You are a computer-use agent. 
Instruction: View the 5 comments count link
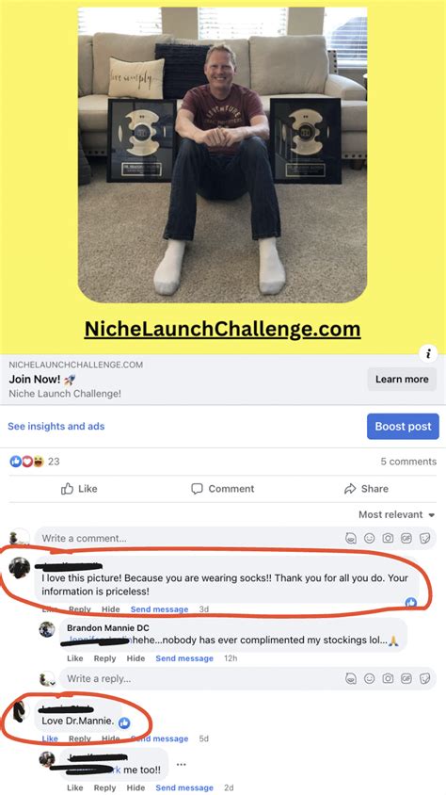408,462
